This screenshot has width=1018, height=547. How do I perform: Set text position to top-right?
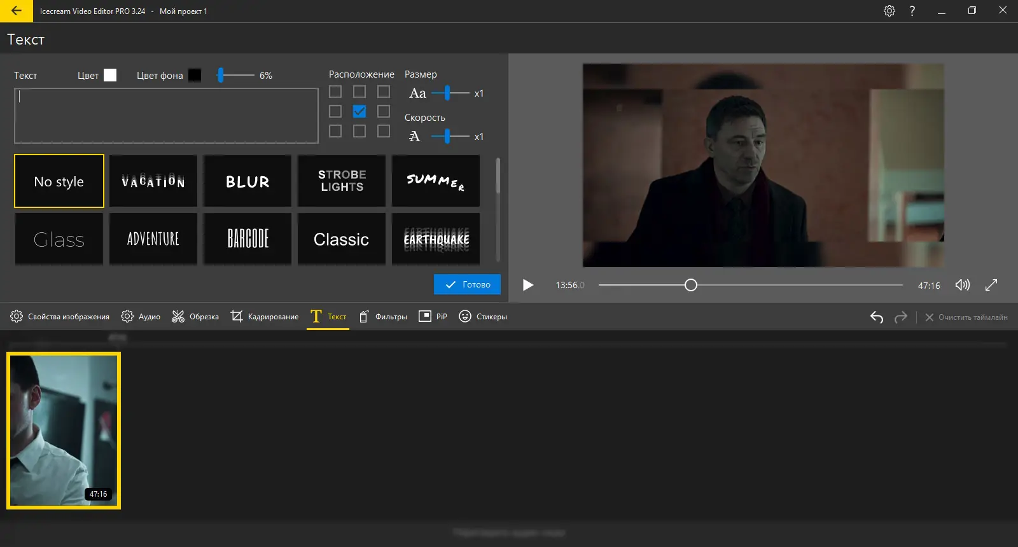(384, 92)
